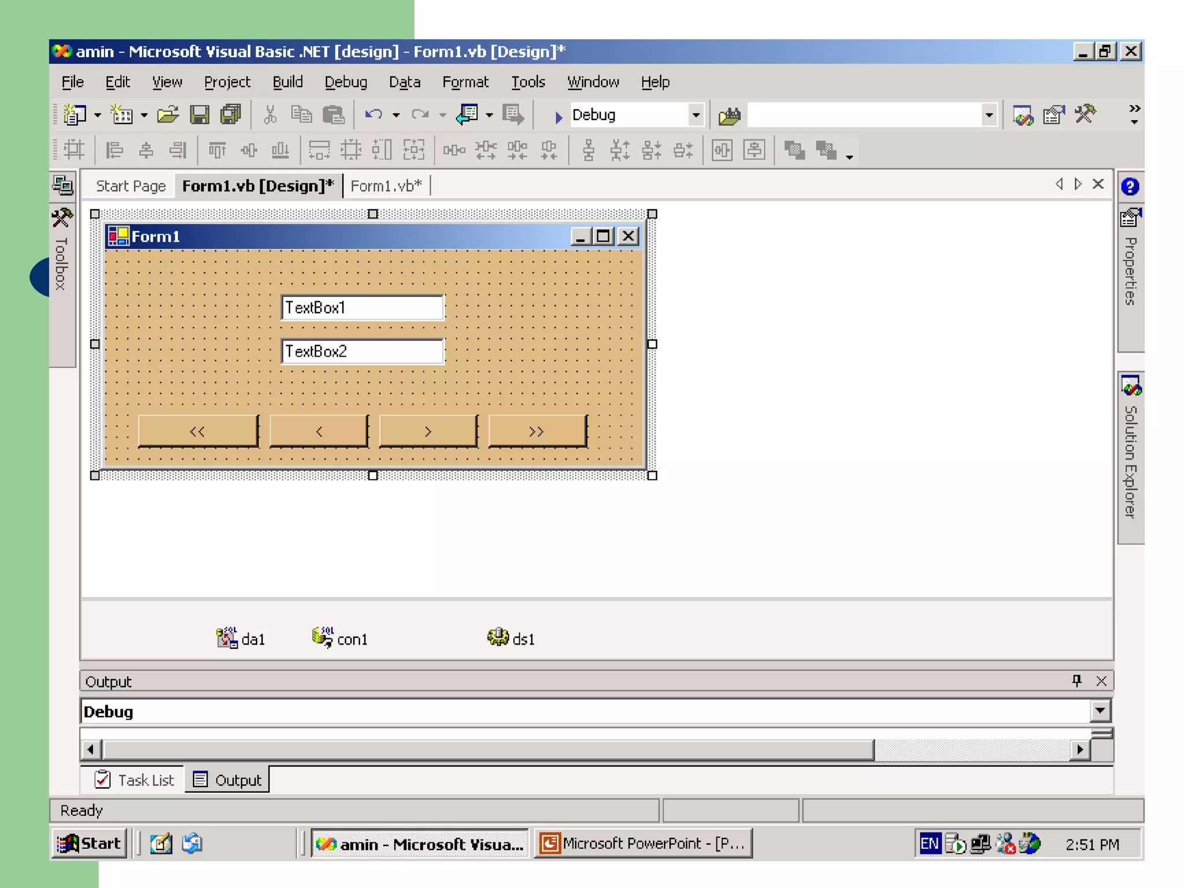
Task: Click the Undo arrow icon
Action: click(x=373, y=114)
